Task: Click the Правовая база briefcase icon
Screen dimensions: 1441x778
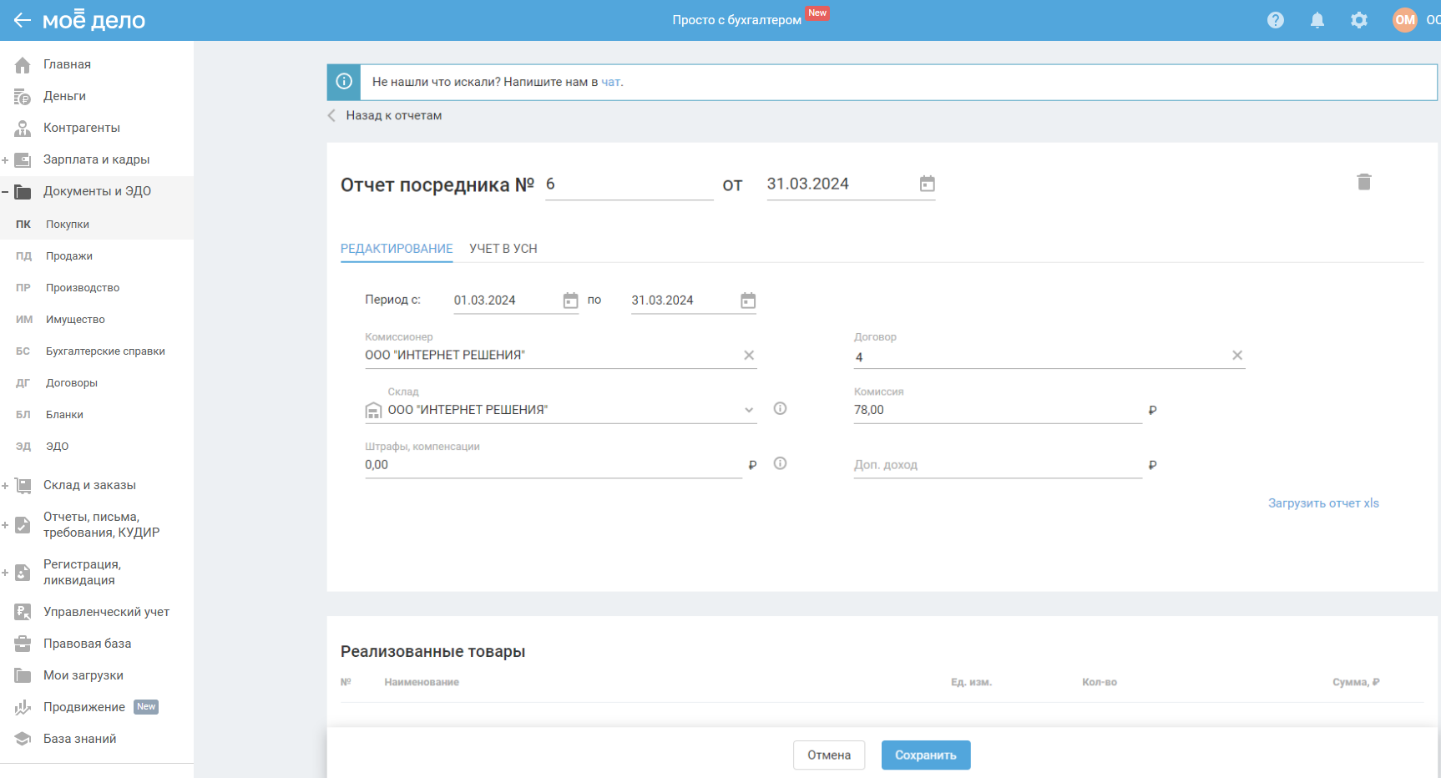Action: pos(23,644)
